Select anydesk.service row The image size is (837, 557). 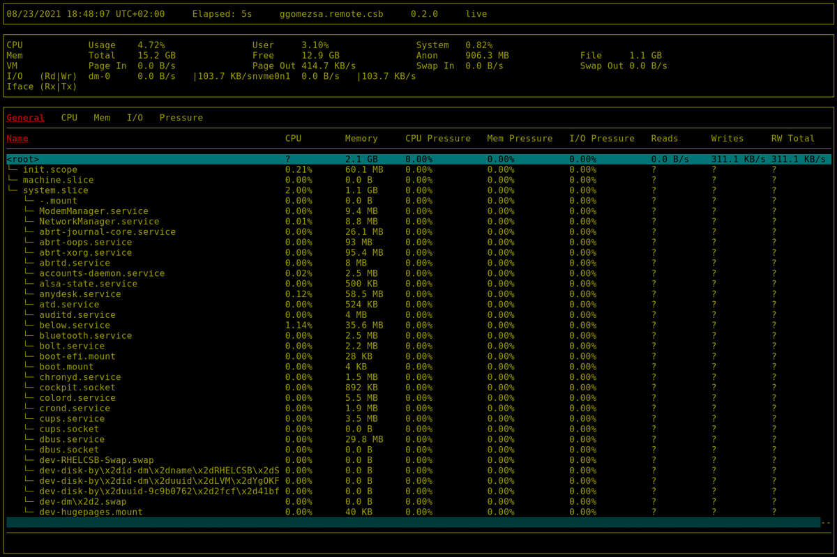point(418,294)
